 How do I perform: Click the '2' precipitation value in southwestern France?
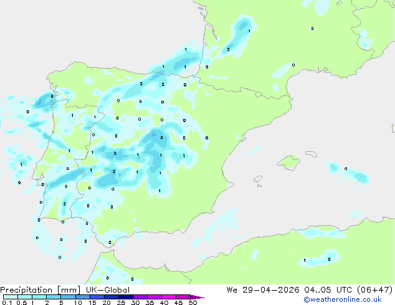tap(228, 50)
